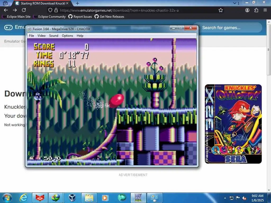
Task: Click the Knuckles Chaotix box art thumbnail
Action: point(233,124)
